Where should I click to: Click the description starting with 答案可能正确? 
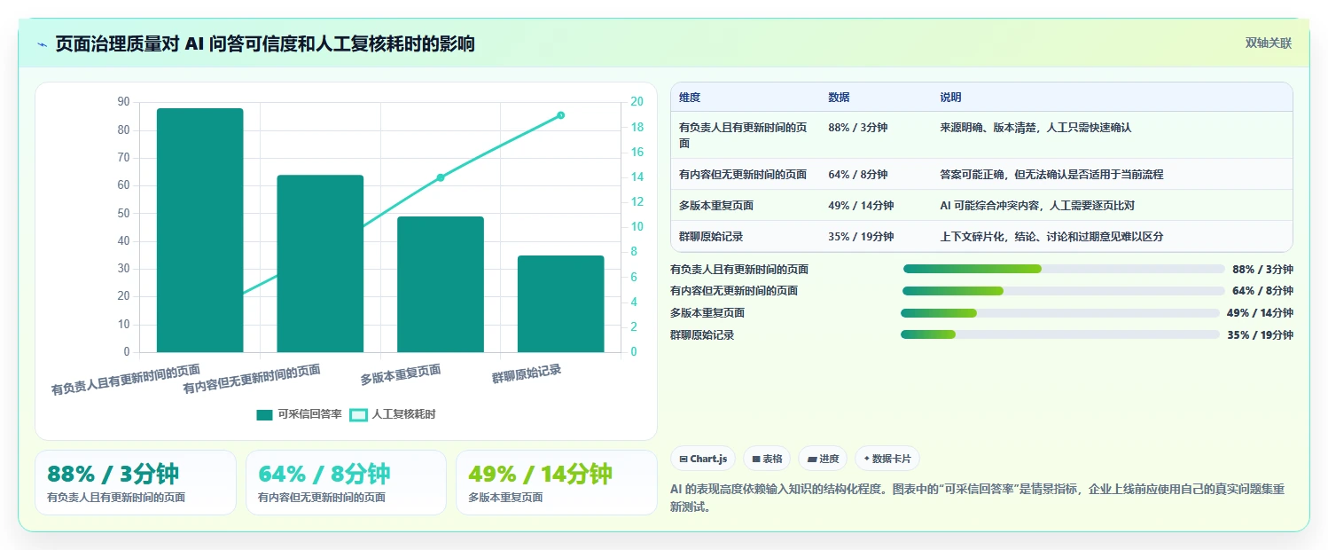[1051, 175]
